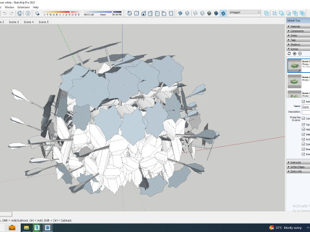
Task: Open the Untagged tag dropdown
Action: (x=244, y=12)
